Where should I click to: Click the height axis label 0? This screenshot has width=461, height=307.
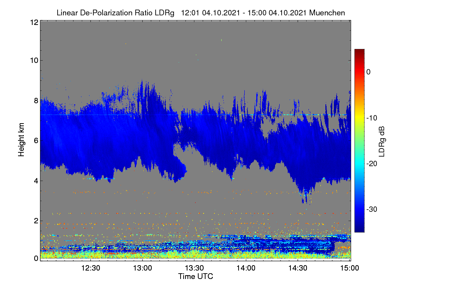(35, 258)
